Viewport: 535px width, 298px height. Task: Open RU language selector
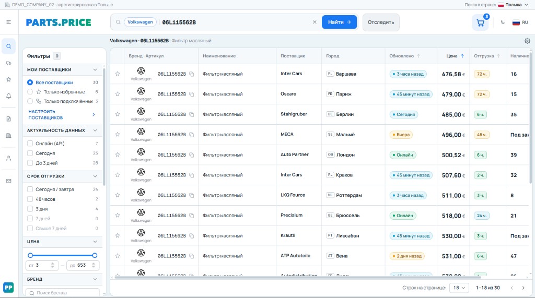[x=520, y=22]
